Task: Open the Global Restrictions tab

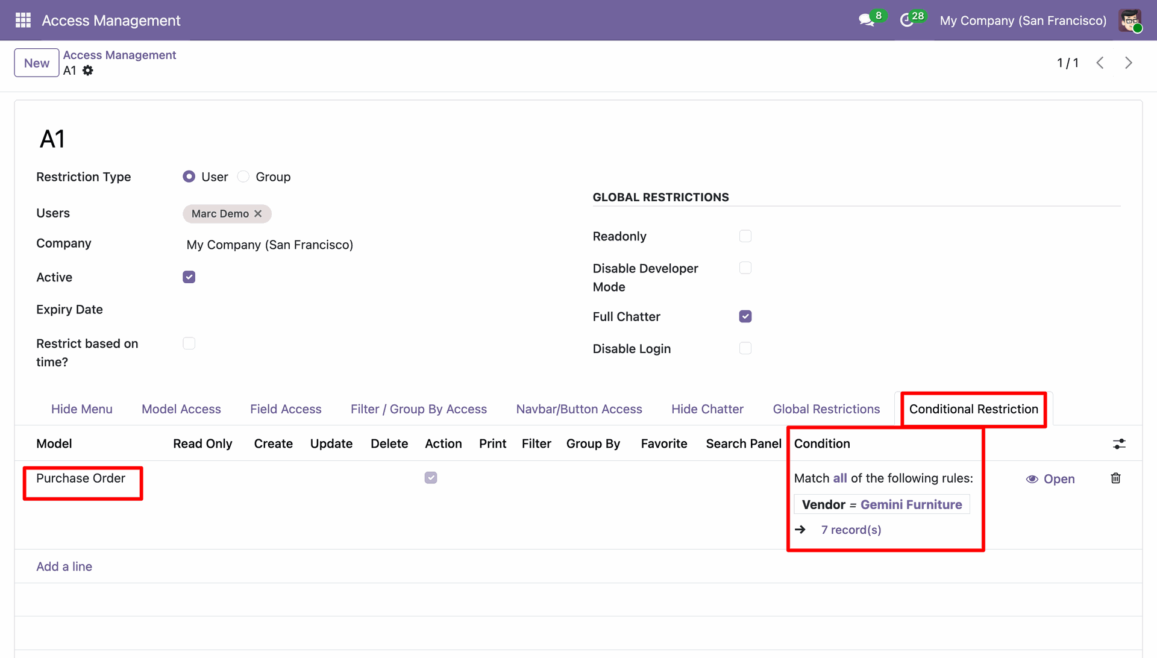Action: point(826,409)
